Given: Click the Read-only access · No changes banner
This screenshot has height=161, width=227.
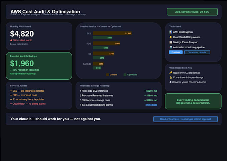Looking at the screenshot, I should 186,119.
